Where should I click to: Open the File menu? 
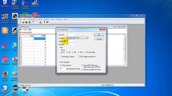point(20,19)
